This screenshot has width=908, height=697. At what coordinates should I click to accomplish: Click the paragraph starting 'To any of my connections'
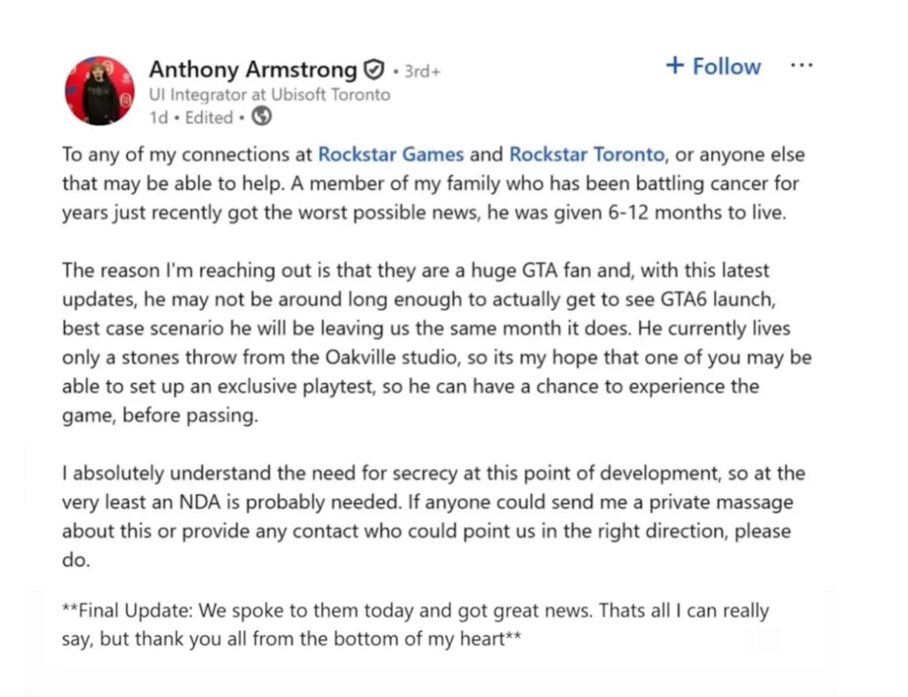tap(434, 183)
